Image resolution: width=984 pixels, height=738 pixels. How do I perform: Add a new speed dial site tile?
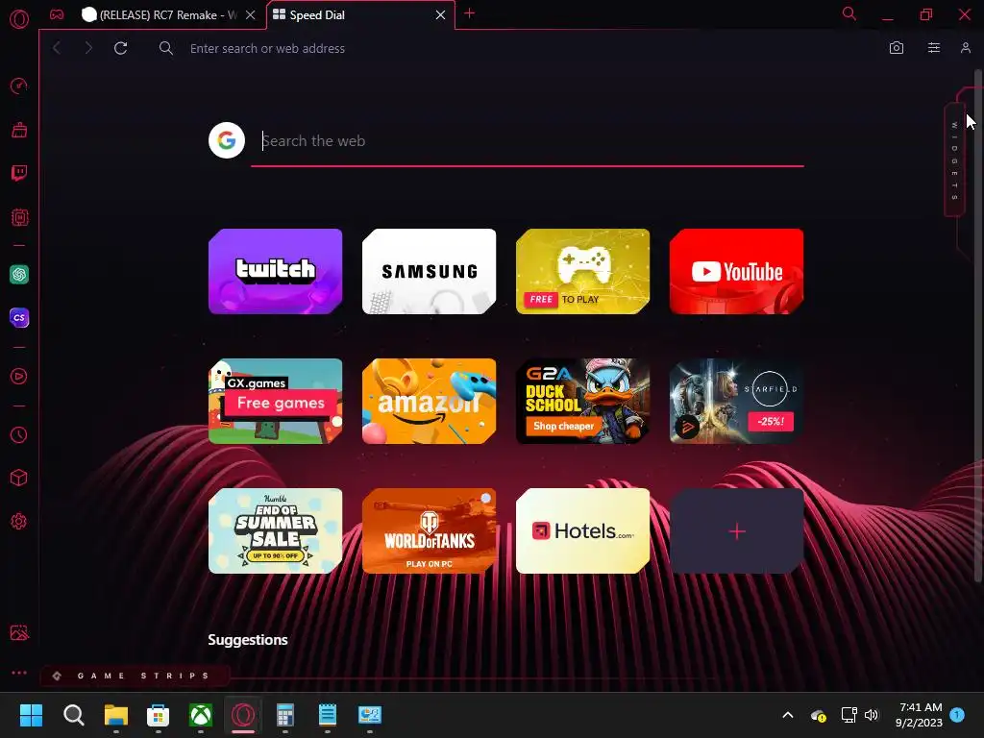737,530
